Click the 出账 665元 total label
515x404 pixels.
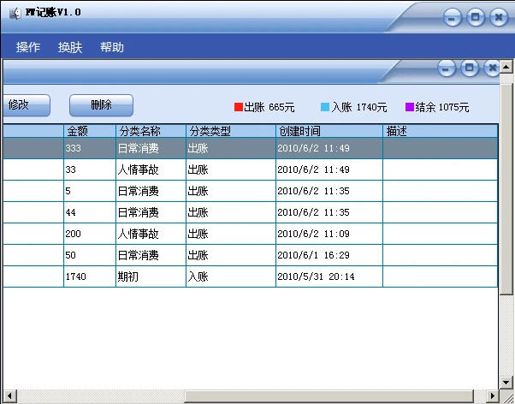pyautogui.click(x=269, y=107)
